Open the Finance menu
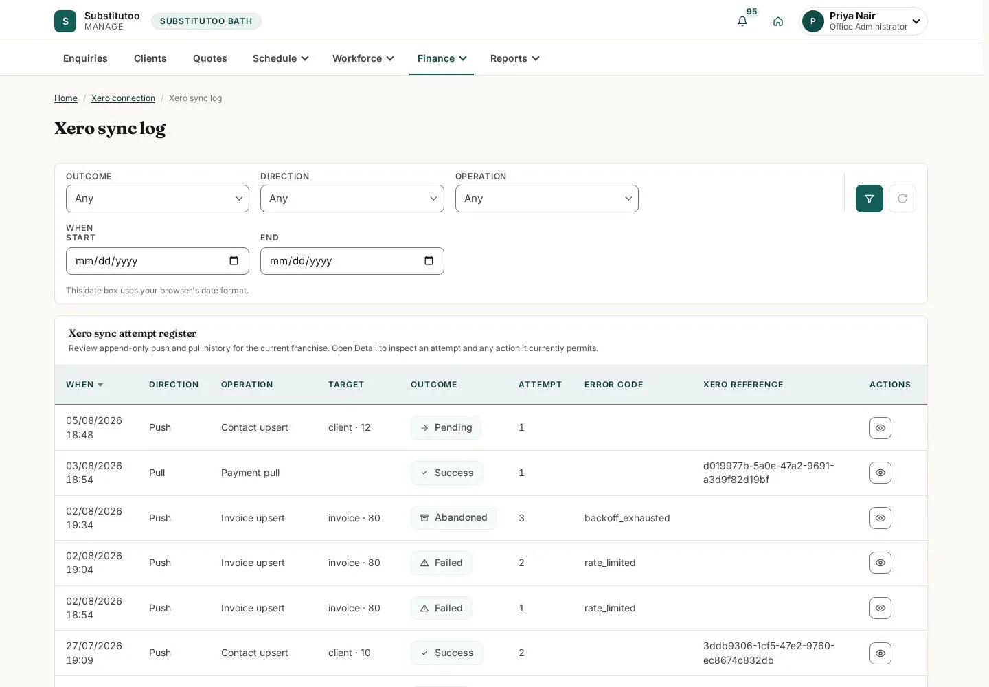Viewport: 989px width, 687px height. (442, 58)
